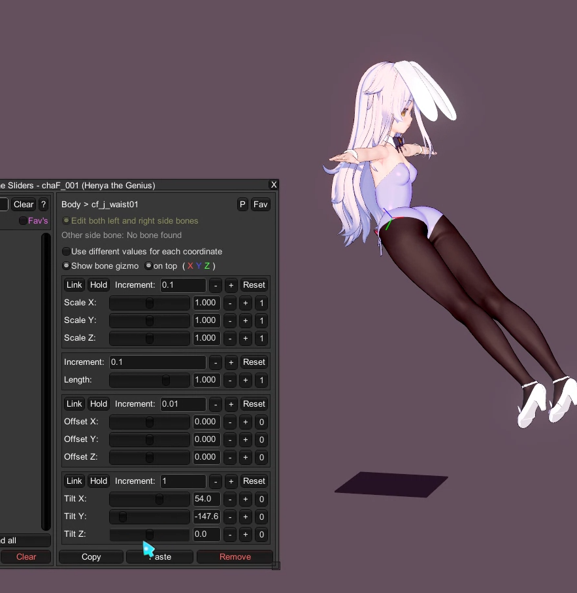
Task: Increase Scale Z with plus button
Action: pyautogui.click(x=245, y=338)
